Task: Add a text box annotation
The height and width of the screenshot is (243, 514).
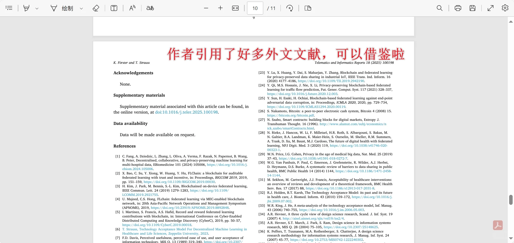Action: [114, 8]
